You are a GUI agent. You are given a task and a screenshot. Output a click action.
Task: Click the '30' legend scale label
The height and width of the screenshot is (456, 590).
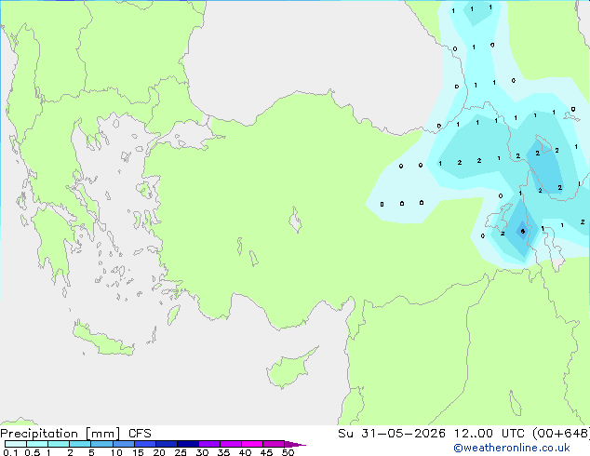(x=202, y=452)
